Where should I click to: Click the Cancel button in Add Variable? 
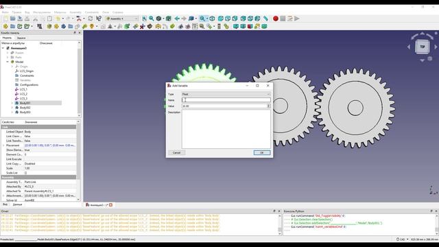176,152
